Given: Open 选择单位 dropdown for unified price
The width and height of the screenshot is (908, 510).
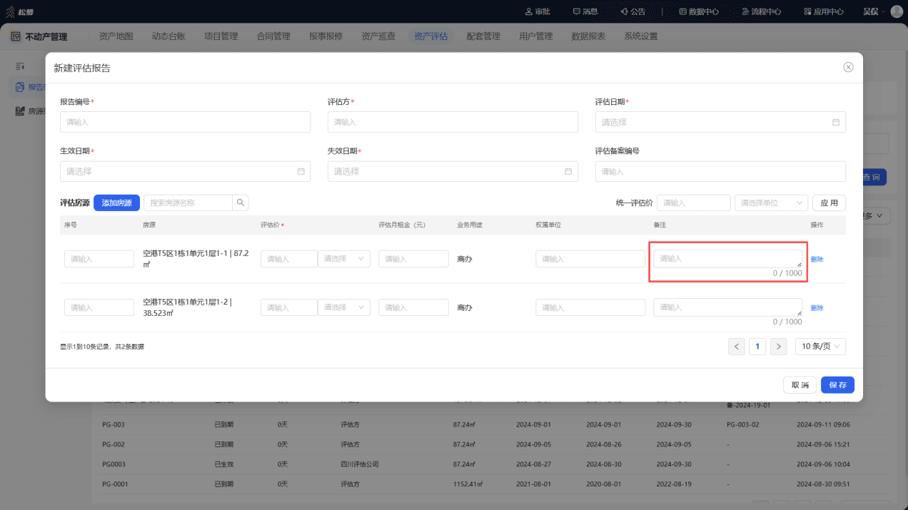Looking at the screenshot, I should tap(772, 203).
